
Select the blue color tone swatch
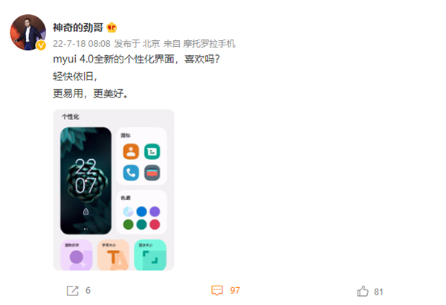(x=142, y=211)
